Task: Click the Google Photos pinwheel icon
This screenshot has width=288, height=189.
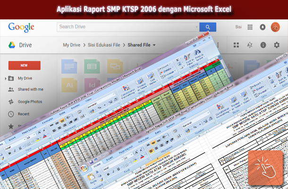Action: click(x=11, y=102)
